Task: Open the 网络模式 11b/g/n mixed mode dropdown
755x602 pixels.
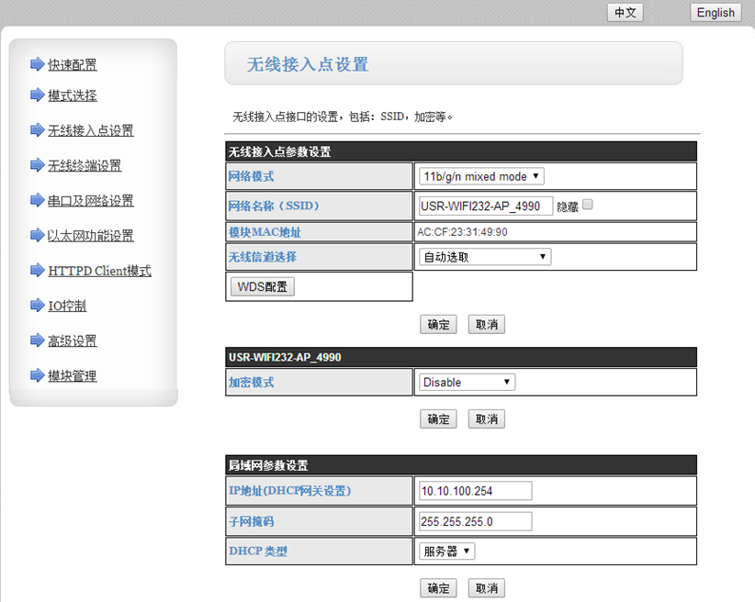Action: tap(480, 176)
